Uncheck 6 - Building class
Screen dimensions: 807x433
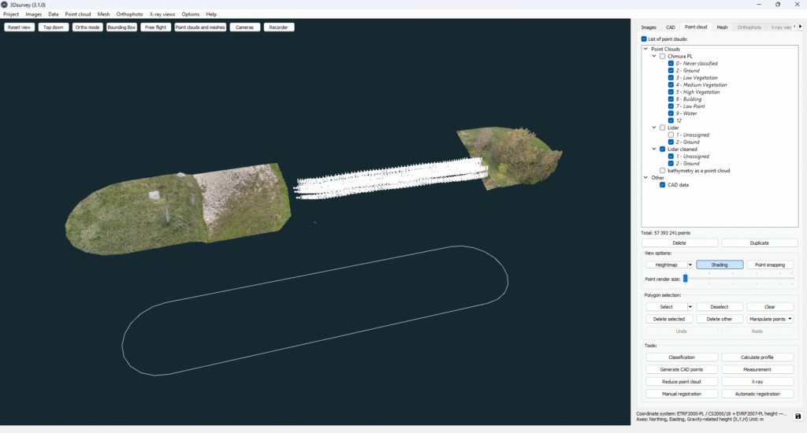pos(671,99)
